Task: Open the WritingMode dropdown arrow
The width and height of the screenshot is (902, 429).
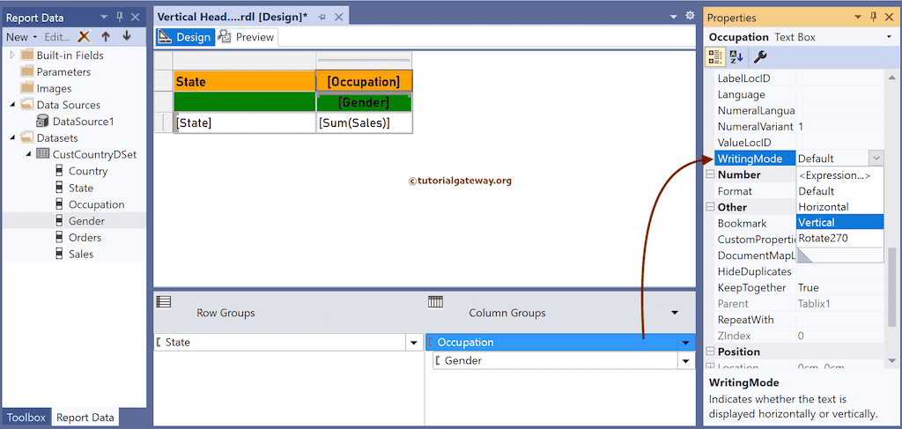Action: pyautogui.click(x=876, y=159)
